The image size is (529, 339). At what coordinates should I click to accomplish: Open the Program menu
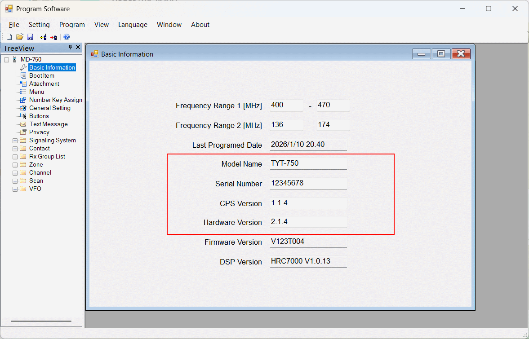72,25
